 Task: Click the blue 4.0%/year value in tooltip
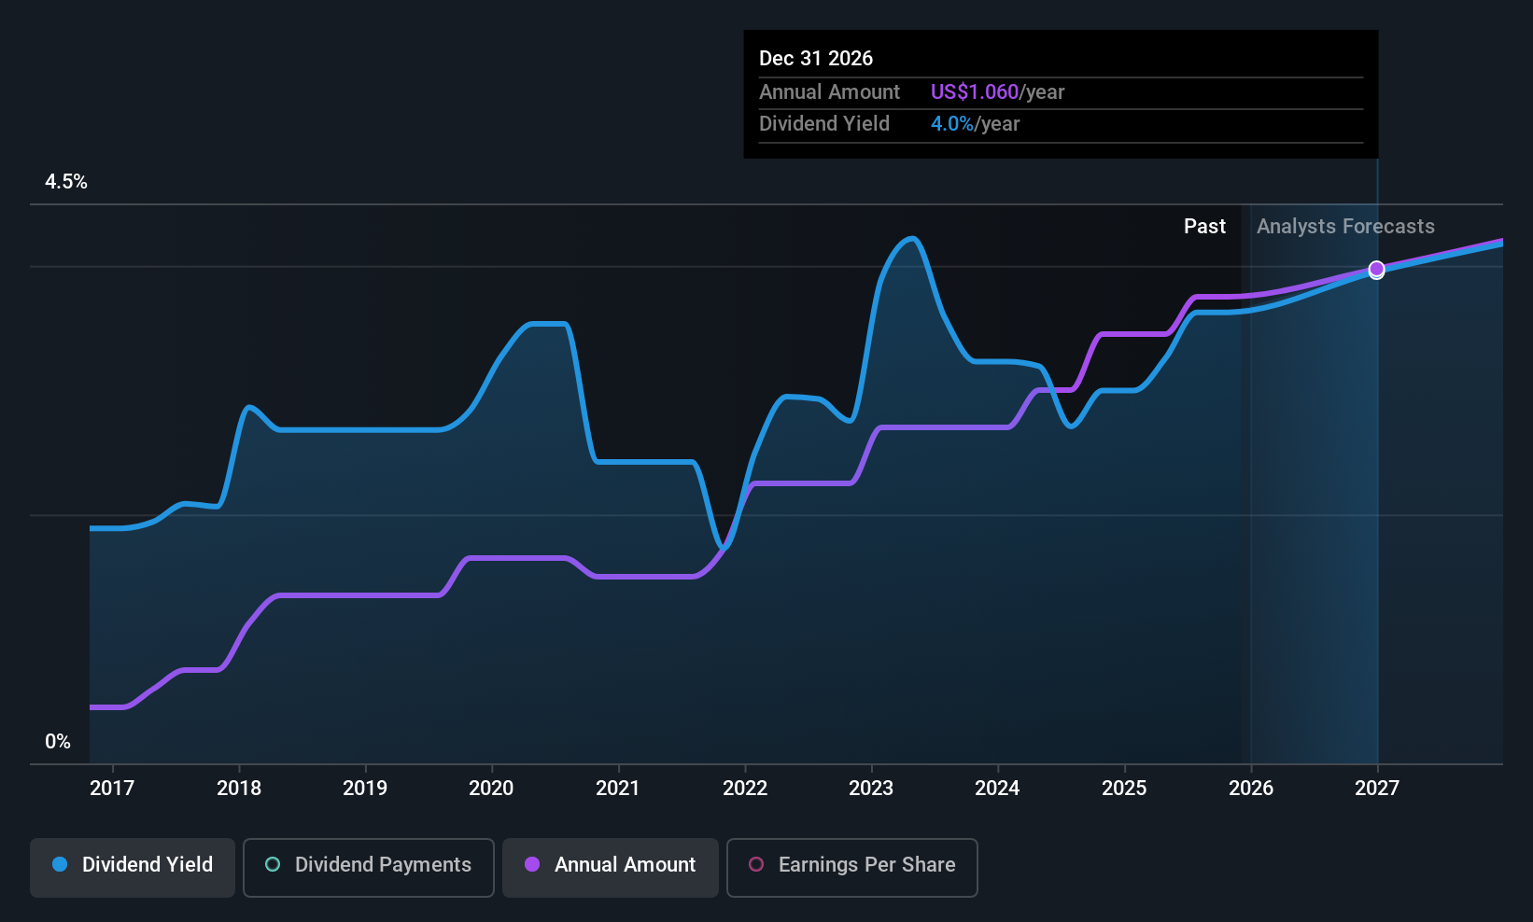click(951, 123)
